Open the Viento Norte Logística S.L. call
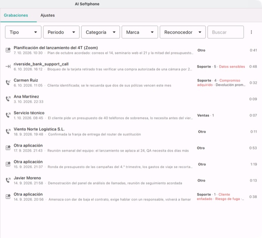 [39, 129]
